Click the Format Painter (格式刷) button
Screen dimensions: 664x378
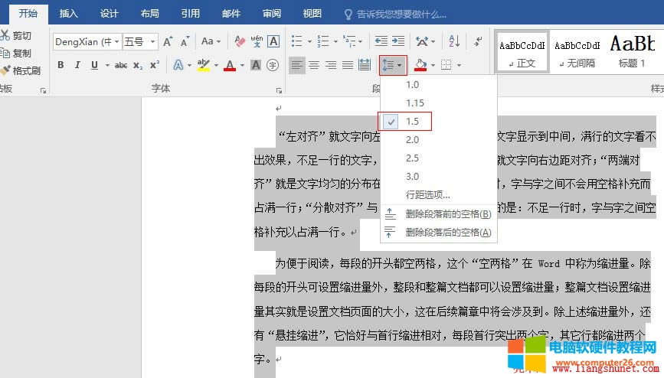point(21,70)
